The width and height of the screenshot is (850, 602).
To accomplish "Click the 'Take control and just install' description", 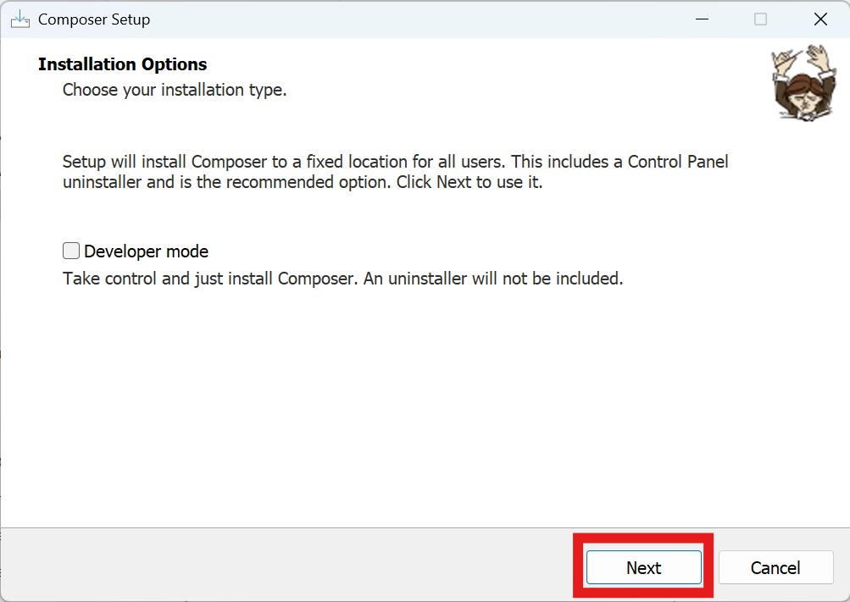I will tap(210, 279).
